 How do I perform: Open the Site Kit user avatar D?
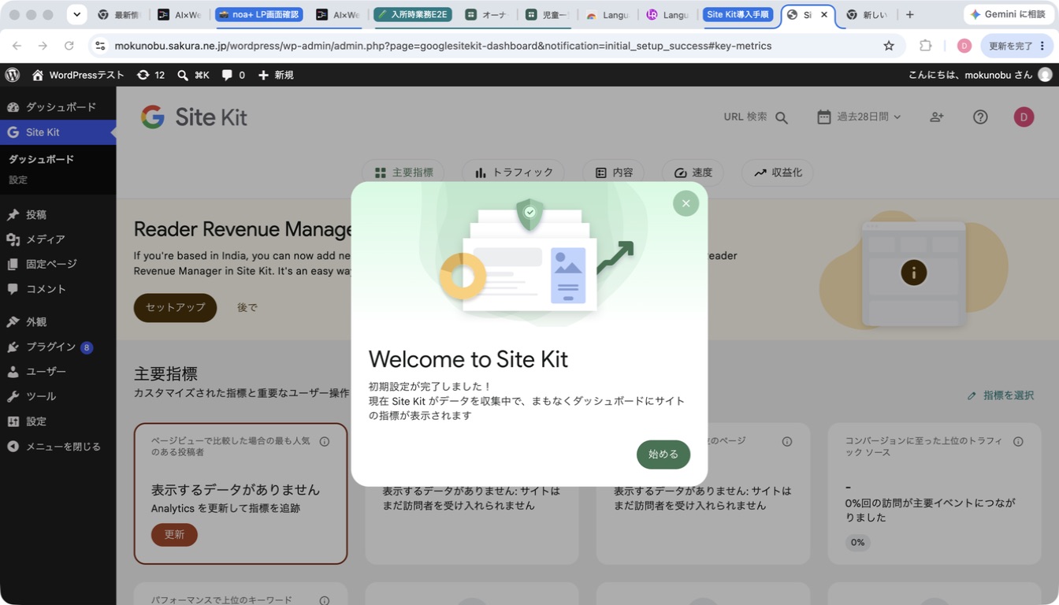(x=1024, y=117)
